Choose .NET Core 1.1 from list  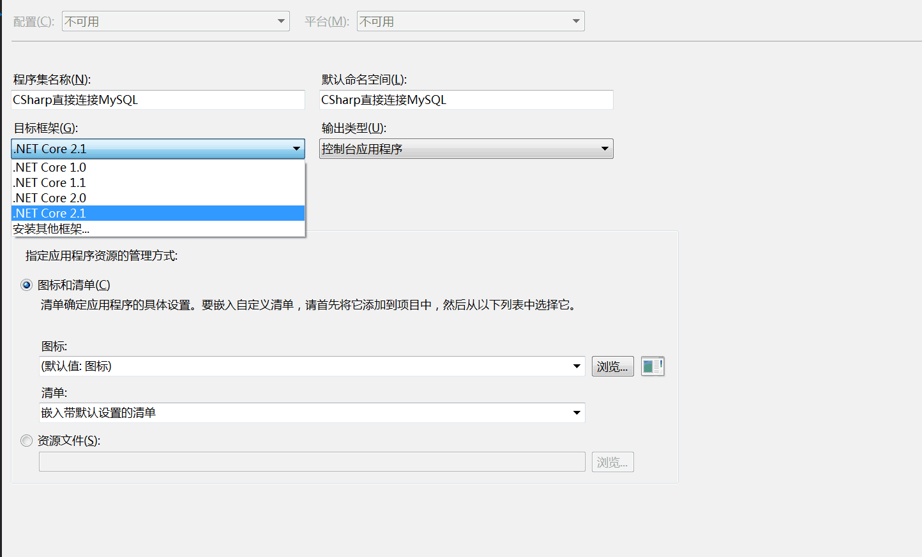tap(158, 182)
